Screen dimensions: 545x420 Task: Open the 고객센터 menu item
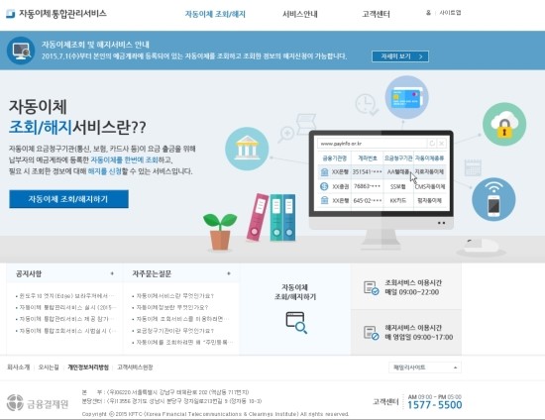tap(376, 14)
